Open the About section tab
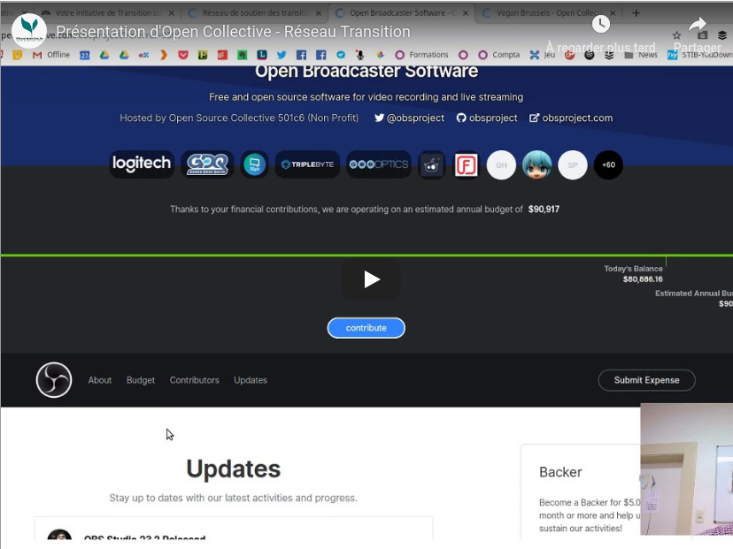733x549 pixels. 100,380
